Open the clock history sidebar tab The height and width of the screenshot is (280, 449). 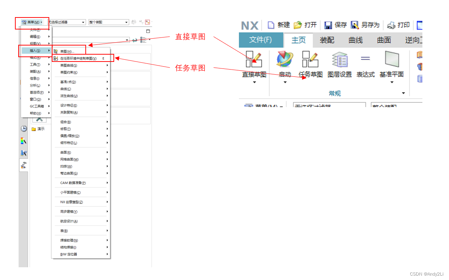tap(24, 129)
